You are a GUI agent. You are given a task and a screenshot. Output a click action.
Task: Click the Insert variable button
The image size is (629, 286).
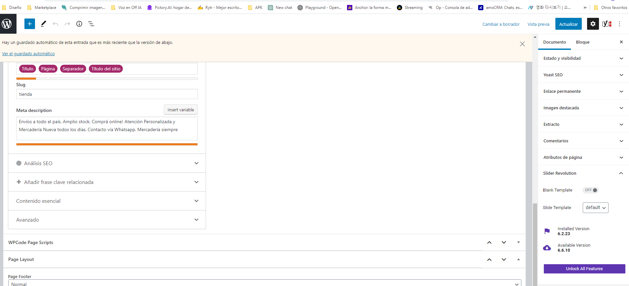181,110
